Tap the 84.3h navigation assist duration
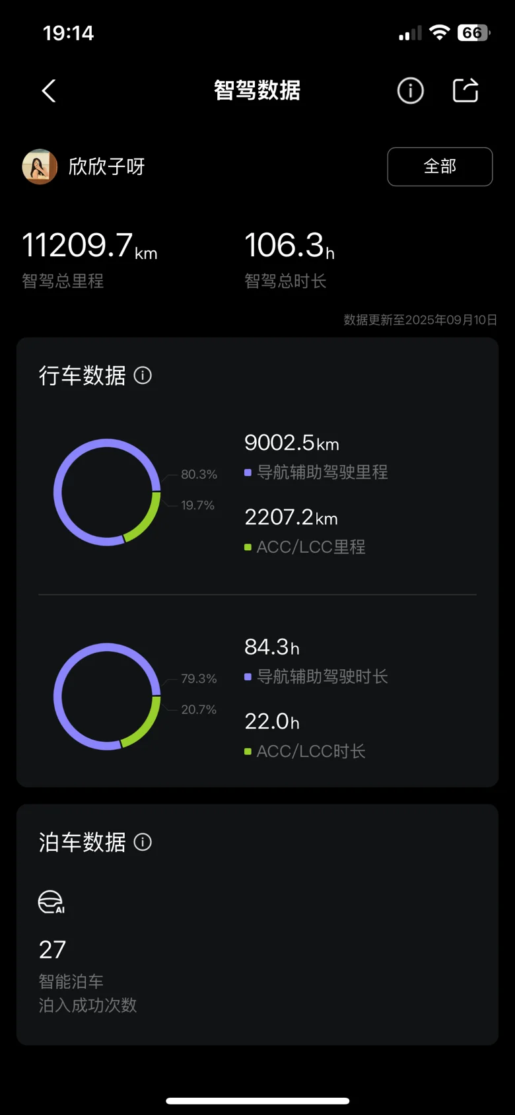 272,647
